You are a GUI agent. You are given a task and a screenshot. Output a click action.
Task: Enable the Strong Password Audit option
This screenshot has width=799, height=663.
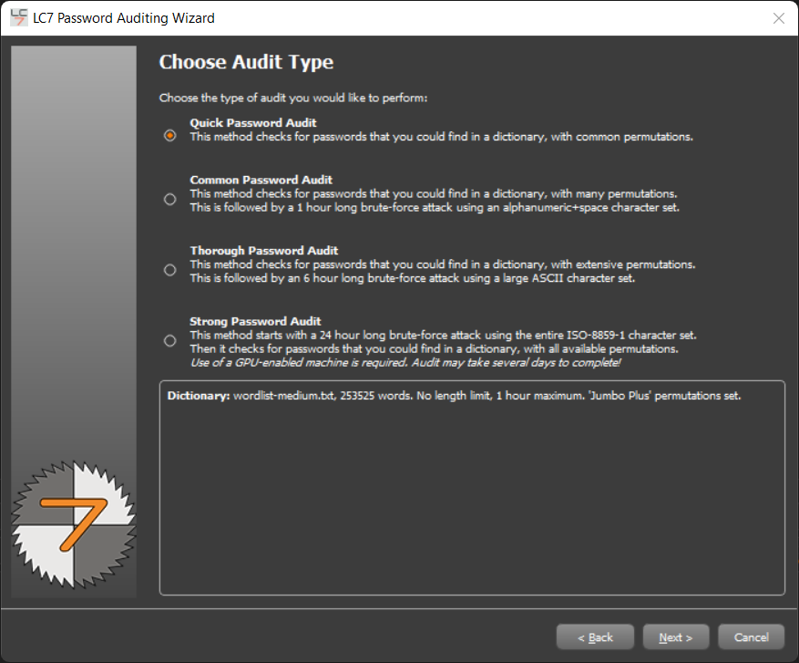pyautogui.click(x=170, y=341)
